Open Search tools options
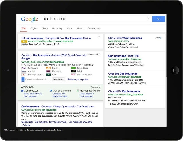This screenshot has height=141, width=183. 94,28
